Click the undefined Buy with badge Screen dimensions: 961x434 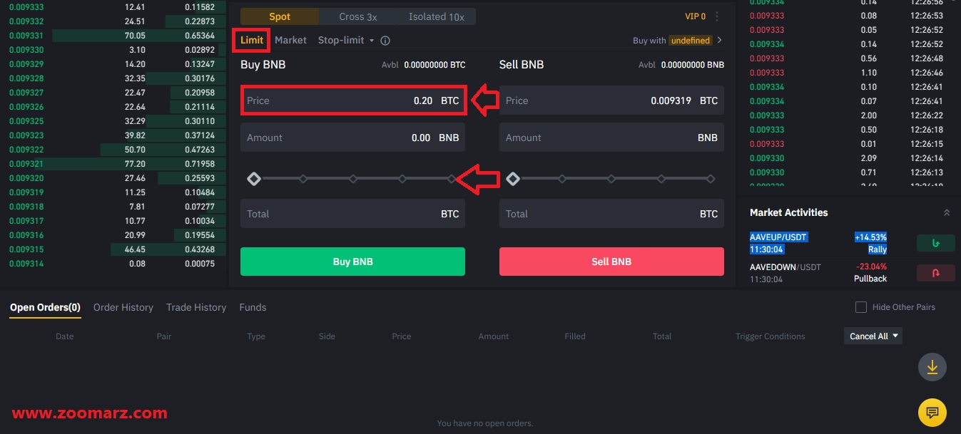click(x=691, y=41)
